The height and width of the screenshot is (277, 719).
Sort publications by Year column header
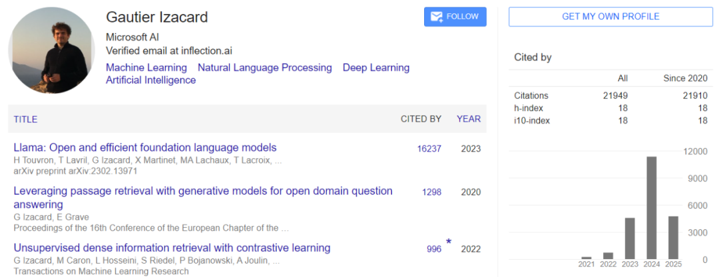(x=469, y=120)
